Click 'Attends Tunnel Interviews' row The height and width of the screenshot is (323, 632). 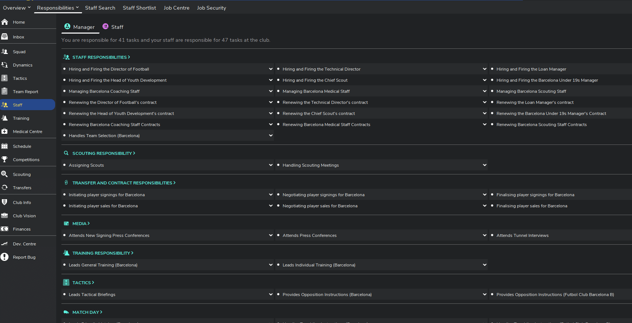coord(561,235)
